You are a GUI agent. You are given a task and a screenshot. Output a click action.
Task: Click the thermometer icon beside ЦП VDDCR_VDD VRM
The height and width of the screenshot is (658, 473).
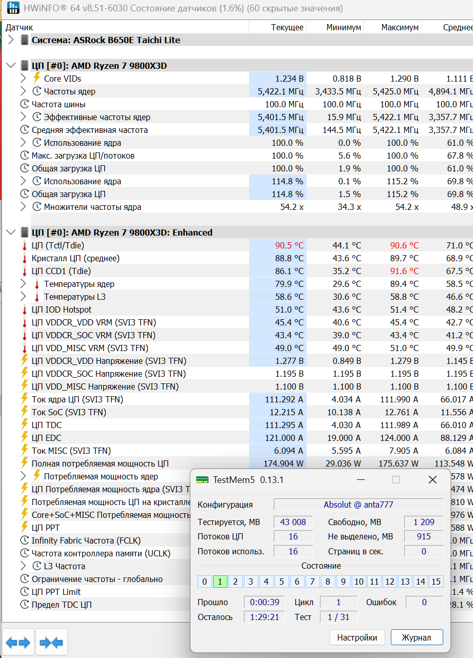click(x=25, y=322)
